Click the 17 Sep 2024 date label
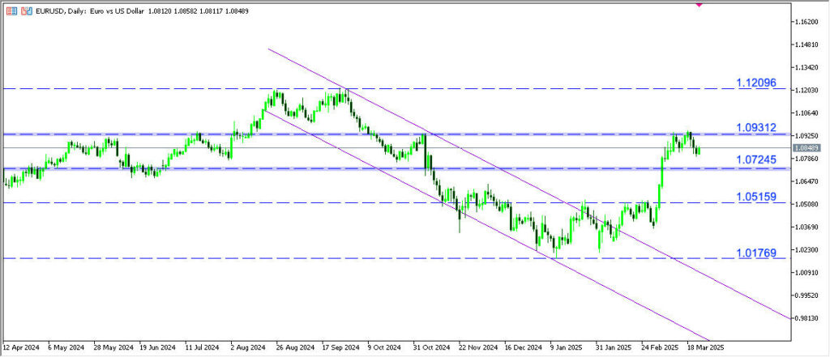This screenshot has width=830, height=357. [341, 346]
